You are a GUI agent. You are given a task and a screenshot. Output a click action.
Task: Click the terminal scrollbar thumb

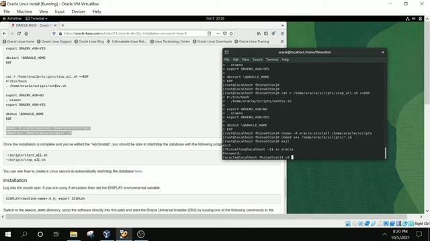(x=385, y=153)
